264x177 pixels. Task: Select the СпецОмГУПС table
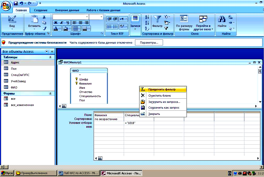click(28, 75)
